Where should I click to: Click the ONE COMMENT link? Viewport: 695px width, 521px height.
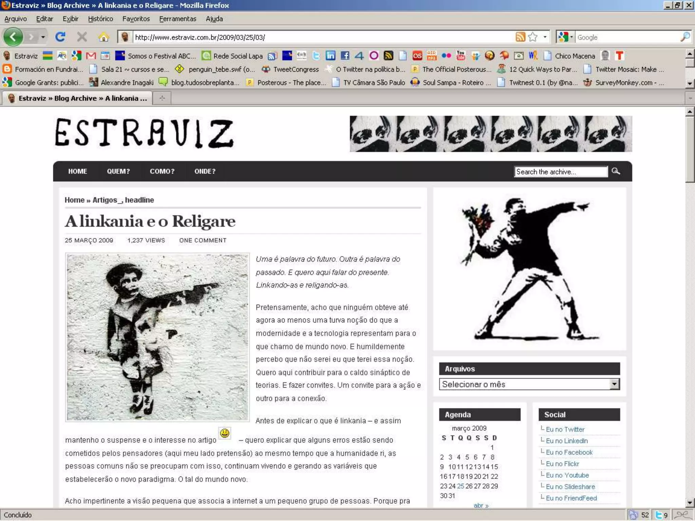click(x=203, y=240)
